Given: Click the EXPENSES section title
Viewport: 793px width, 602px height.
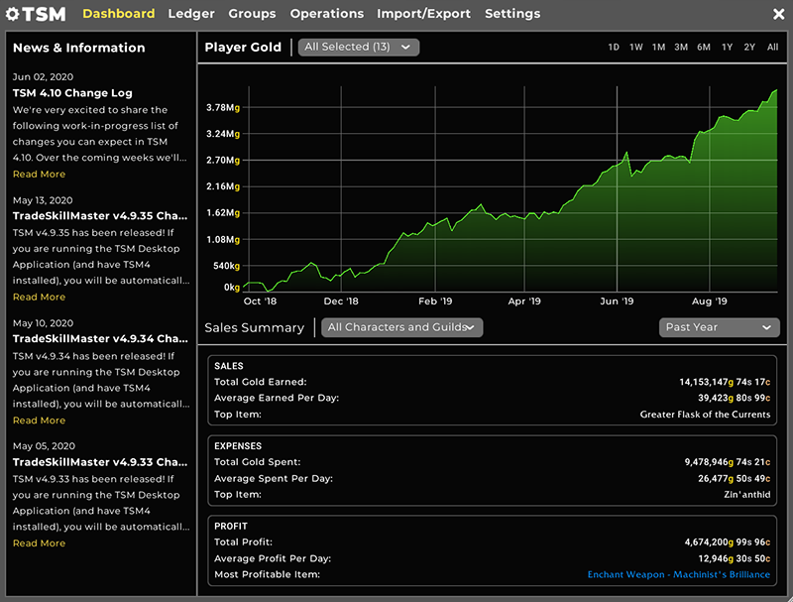Looking at the screenshot, I should click(238, 446).
